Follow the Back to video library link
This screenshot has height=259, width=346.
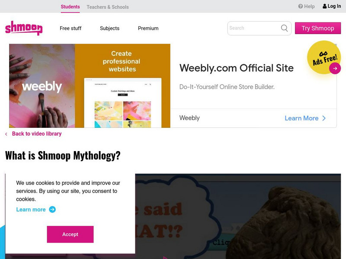pyautogui.click(x=37, y=134)
